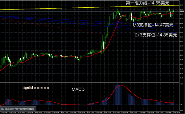The width and height of the screenshot is (185, 114).
Task: Click the last date label on time axis
Action: click(177, 112)
